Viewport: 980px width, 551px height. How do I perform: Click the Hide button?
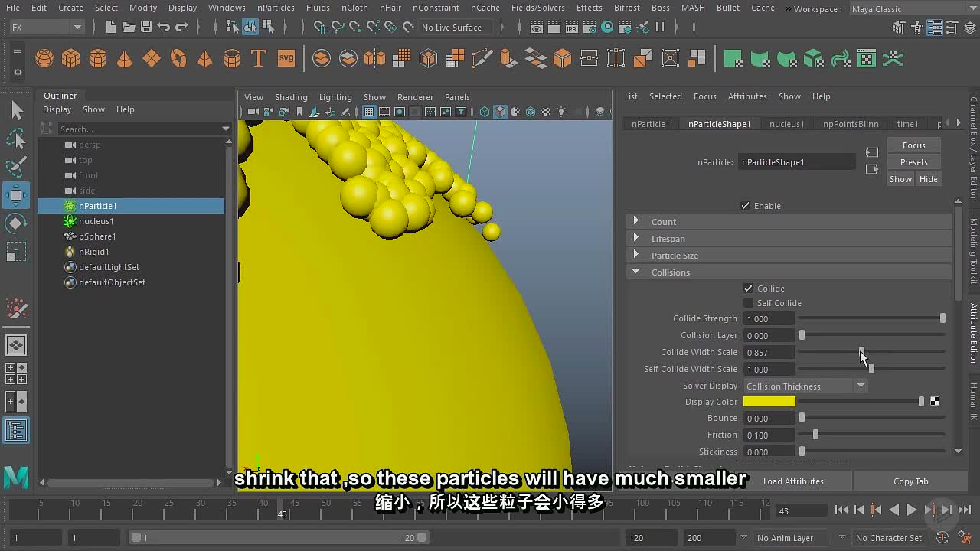[x=928, y=179]
